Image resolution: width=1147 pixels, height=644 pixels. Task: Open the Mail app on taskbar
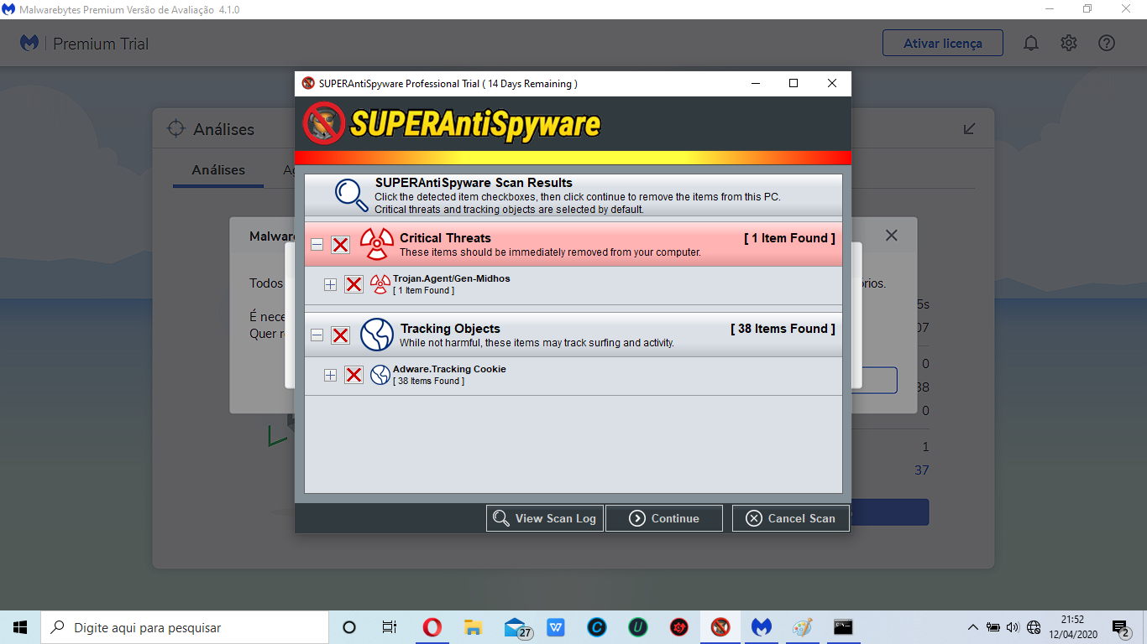(516, 627)
